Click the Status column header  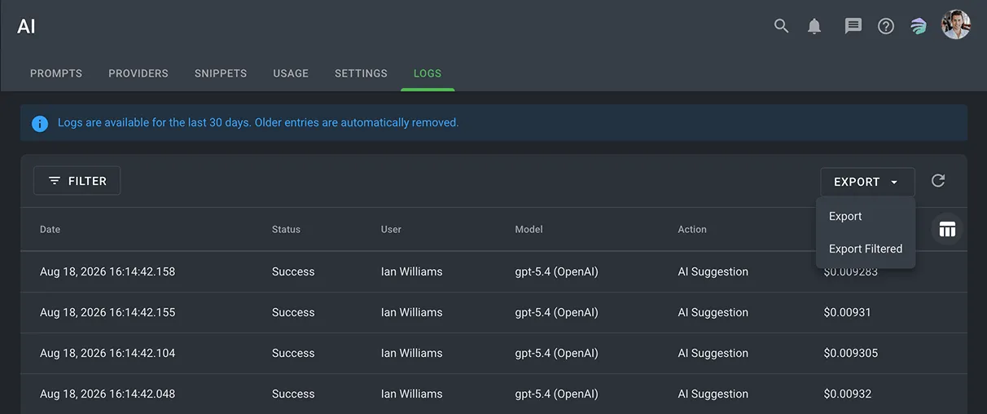tap(286, 230)
